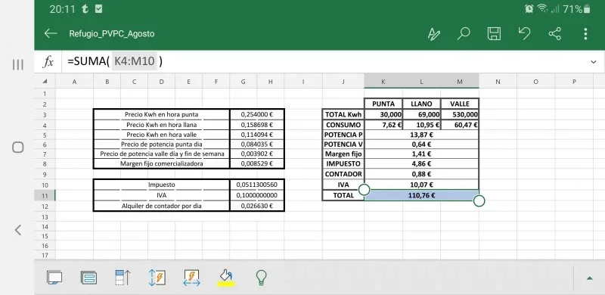Tap the bottom-right selection handle of the TOTAL cell
The image size is (605, 295).
tap(479, 200)
